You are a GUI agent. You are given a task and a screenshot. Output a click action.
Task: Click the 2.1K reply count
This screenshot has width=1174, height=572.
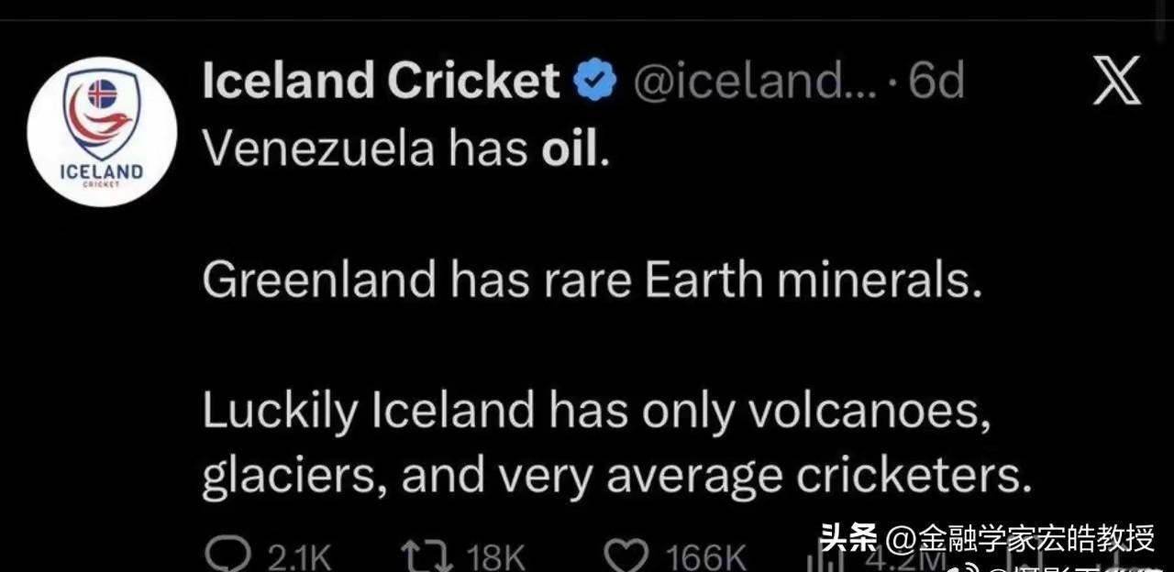298,557
